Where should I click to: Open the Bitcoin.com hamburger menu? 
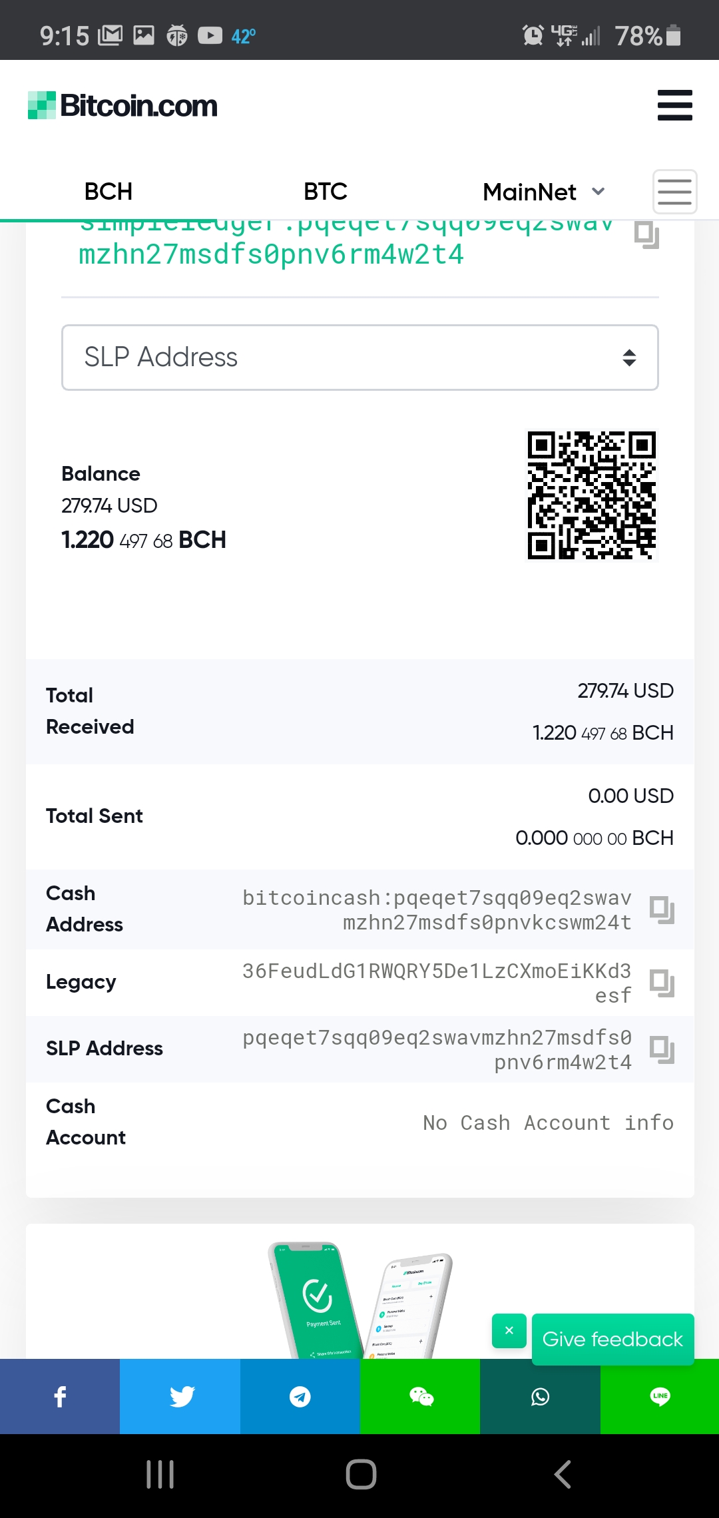tap(674, 105)
